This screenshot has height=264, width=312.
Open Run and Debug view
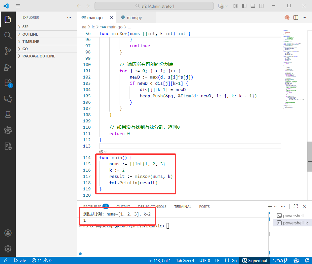click(x=8, y=67)
